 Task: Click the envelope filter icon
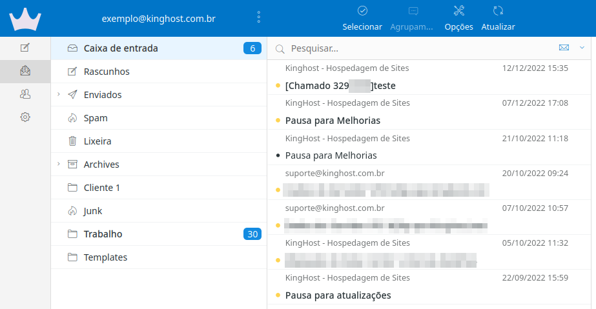pyautogui.click(x=564, y=48)
